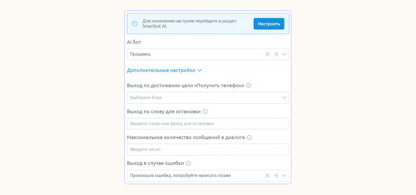Clear the Продавец selection with the X icon
The height and width of the screenshot is (195, 416).
tap(267, 54)
